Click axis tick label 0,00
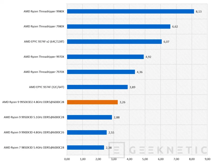The height and width of the screenshot is (163, 214). point(67,159)
